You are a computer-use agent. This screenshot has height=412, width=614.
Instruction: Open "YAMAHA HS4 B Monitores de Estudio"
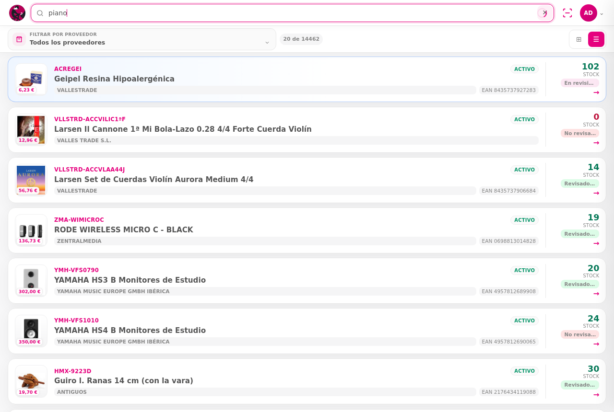(130, 331)
